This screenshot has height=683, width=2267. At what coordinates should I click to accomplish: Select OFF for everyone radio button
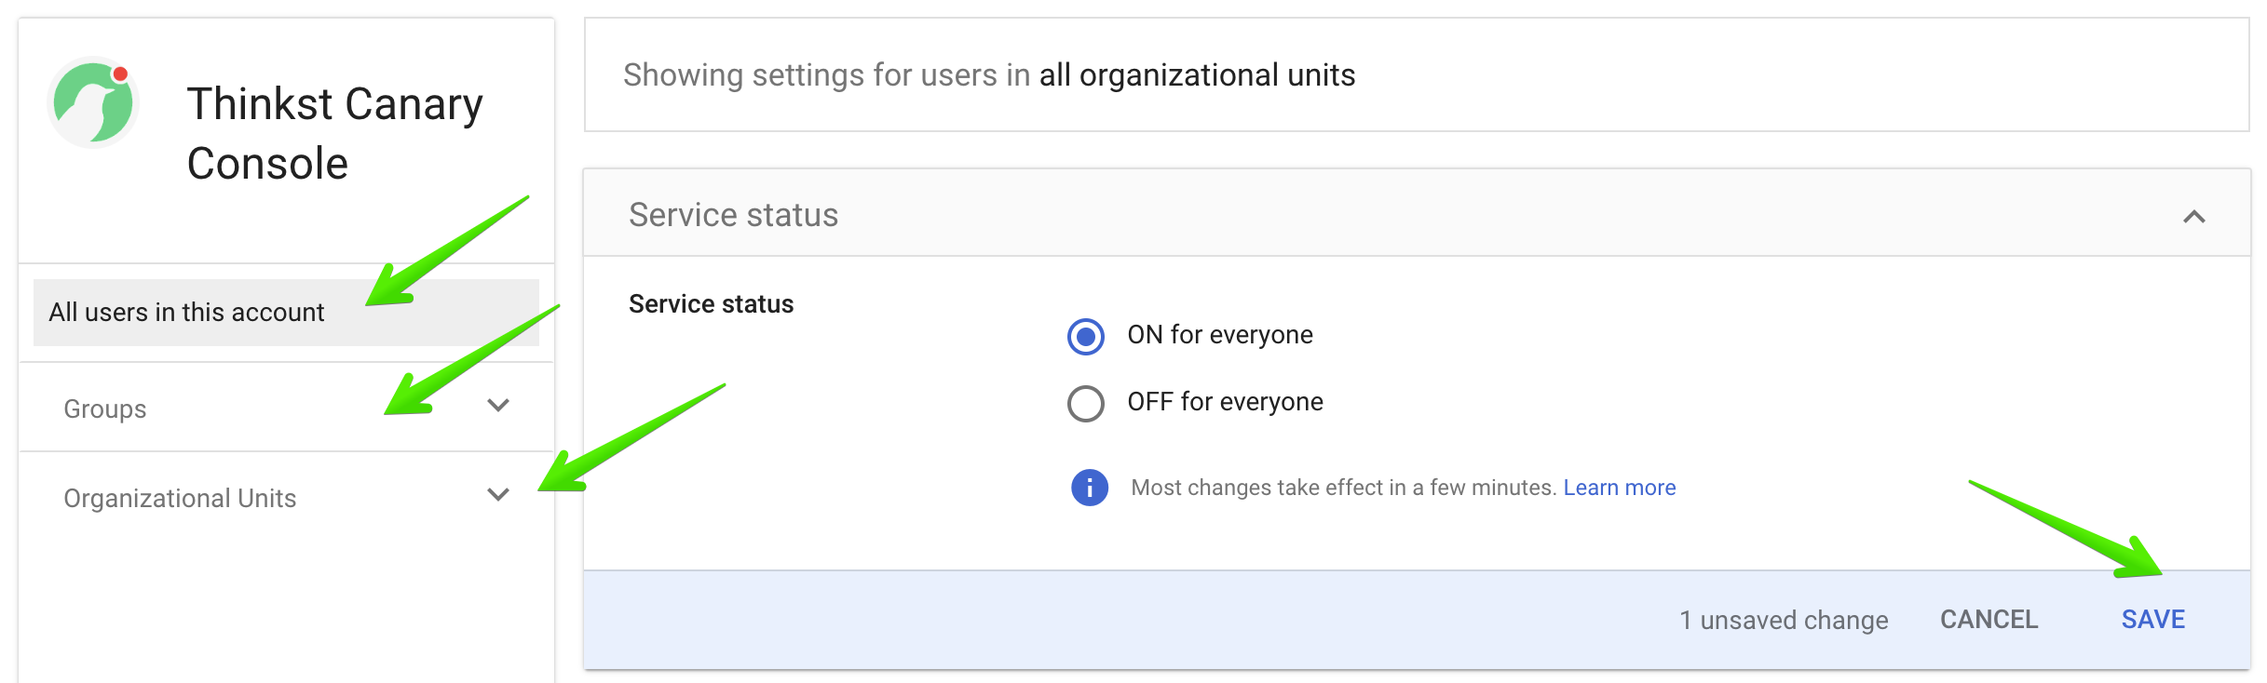pos(1086,403)
